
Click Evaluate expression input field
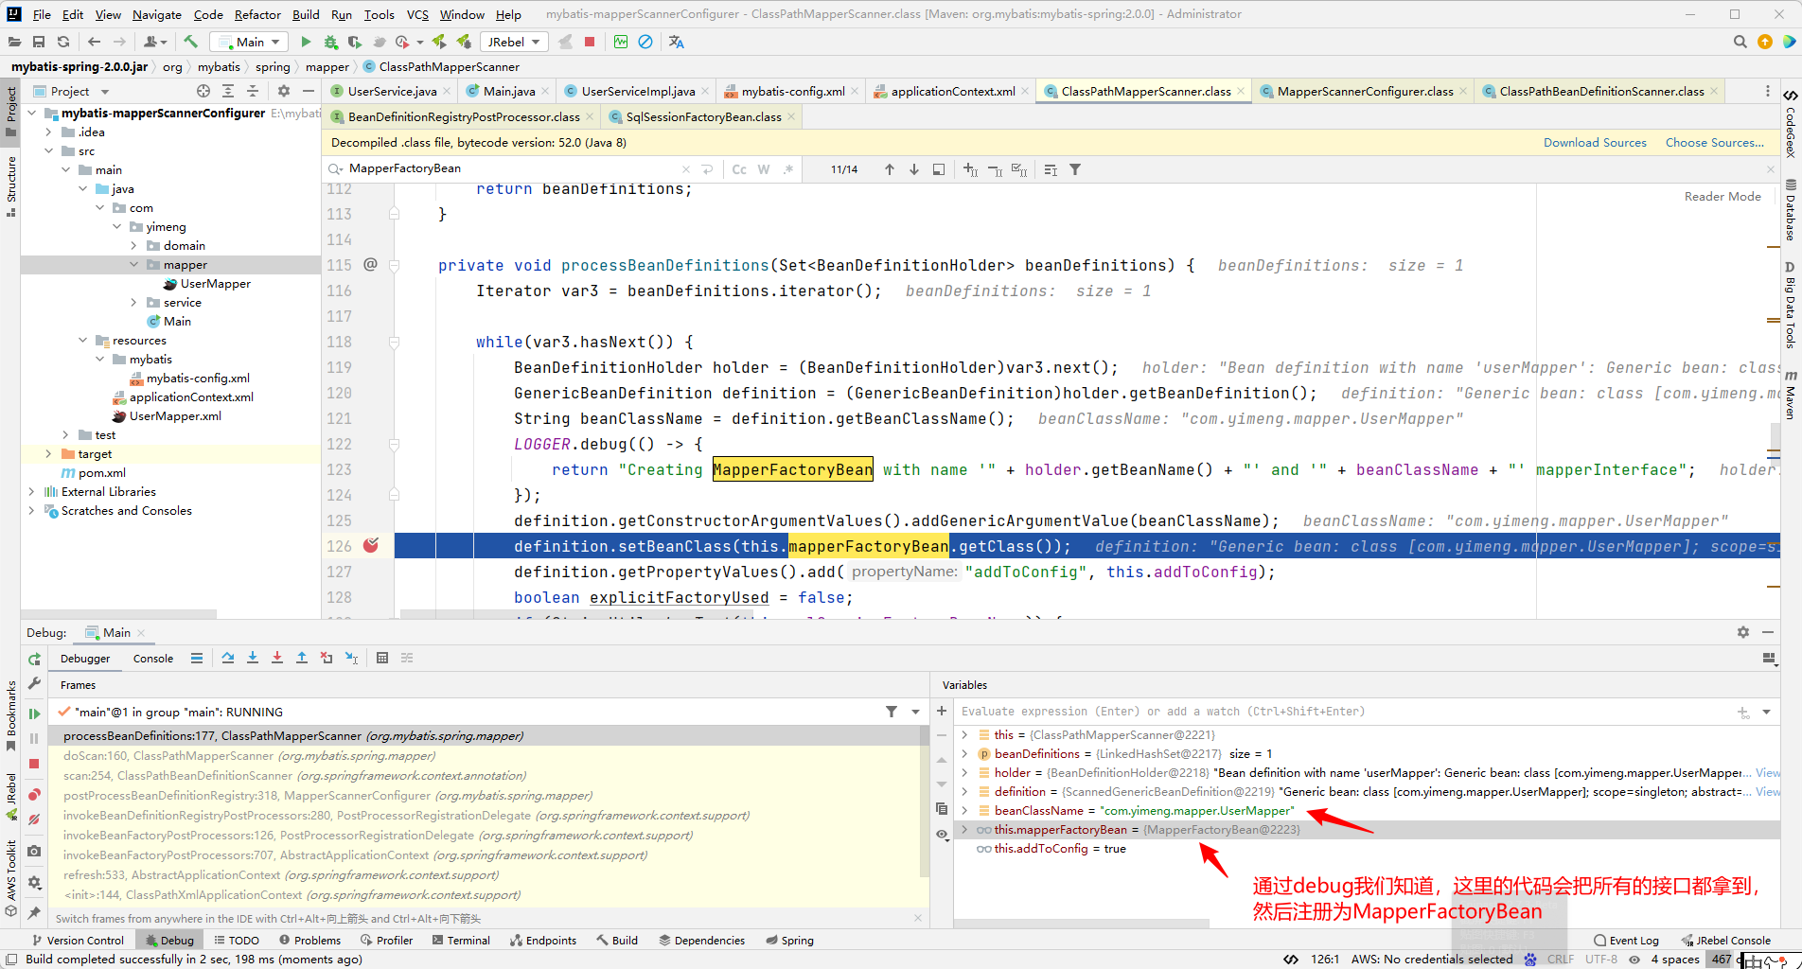click(x=1344, y=711)
